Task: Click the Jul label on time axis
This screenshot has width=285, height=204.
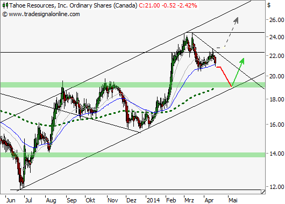Action: pyautogui.click(x=28, y=200)
